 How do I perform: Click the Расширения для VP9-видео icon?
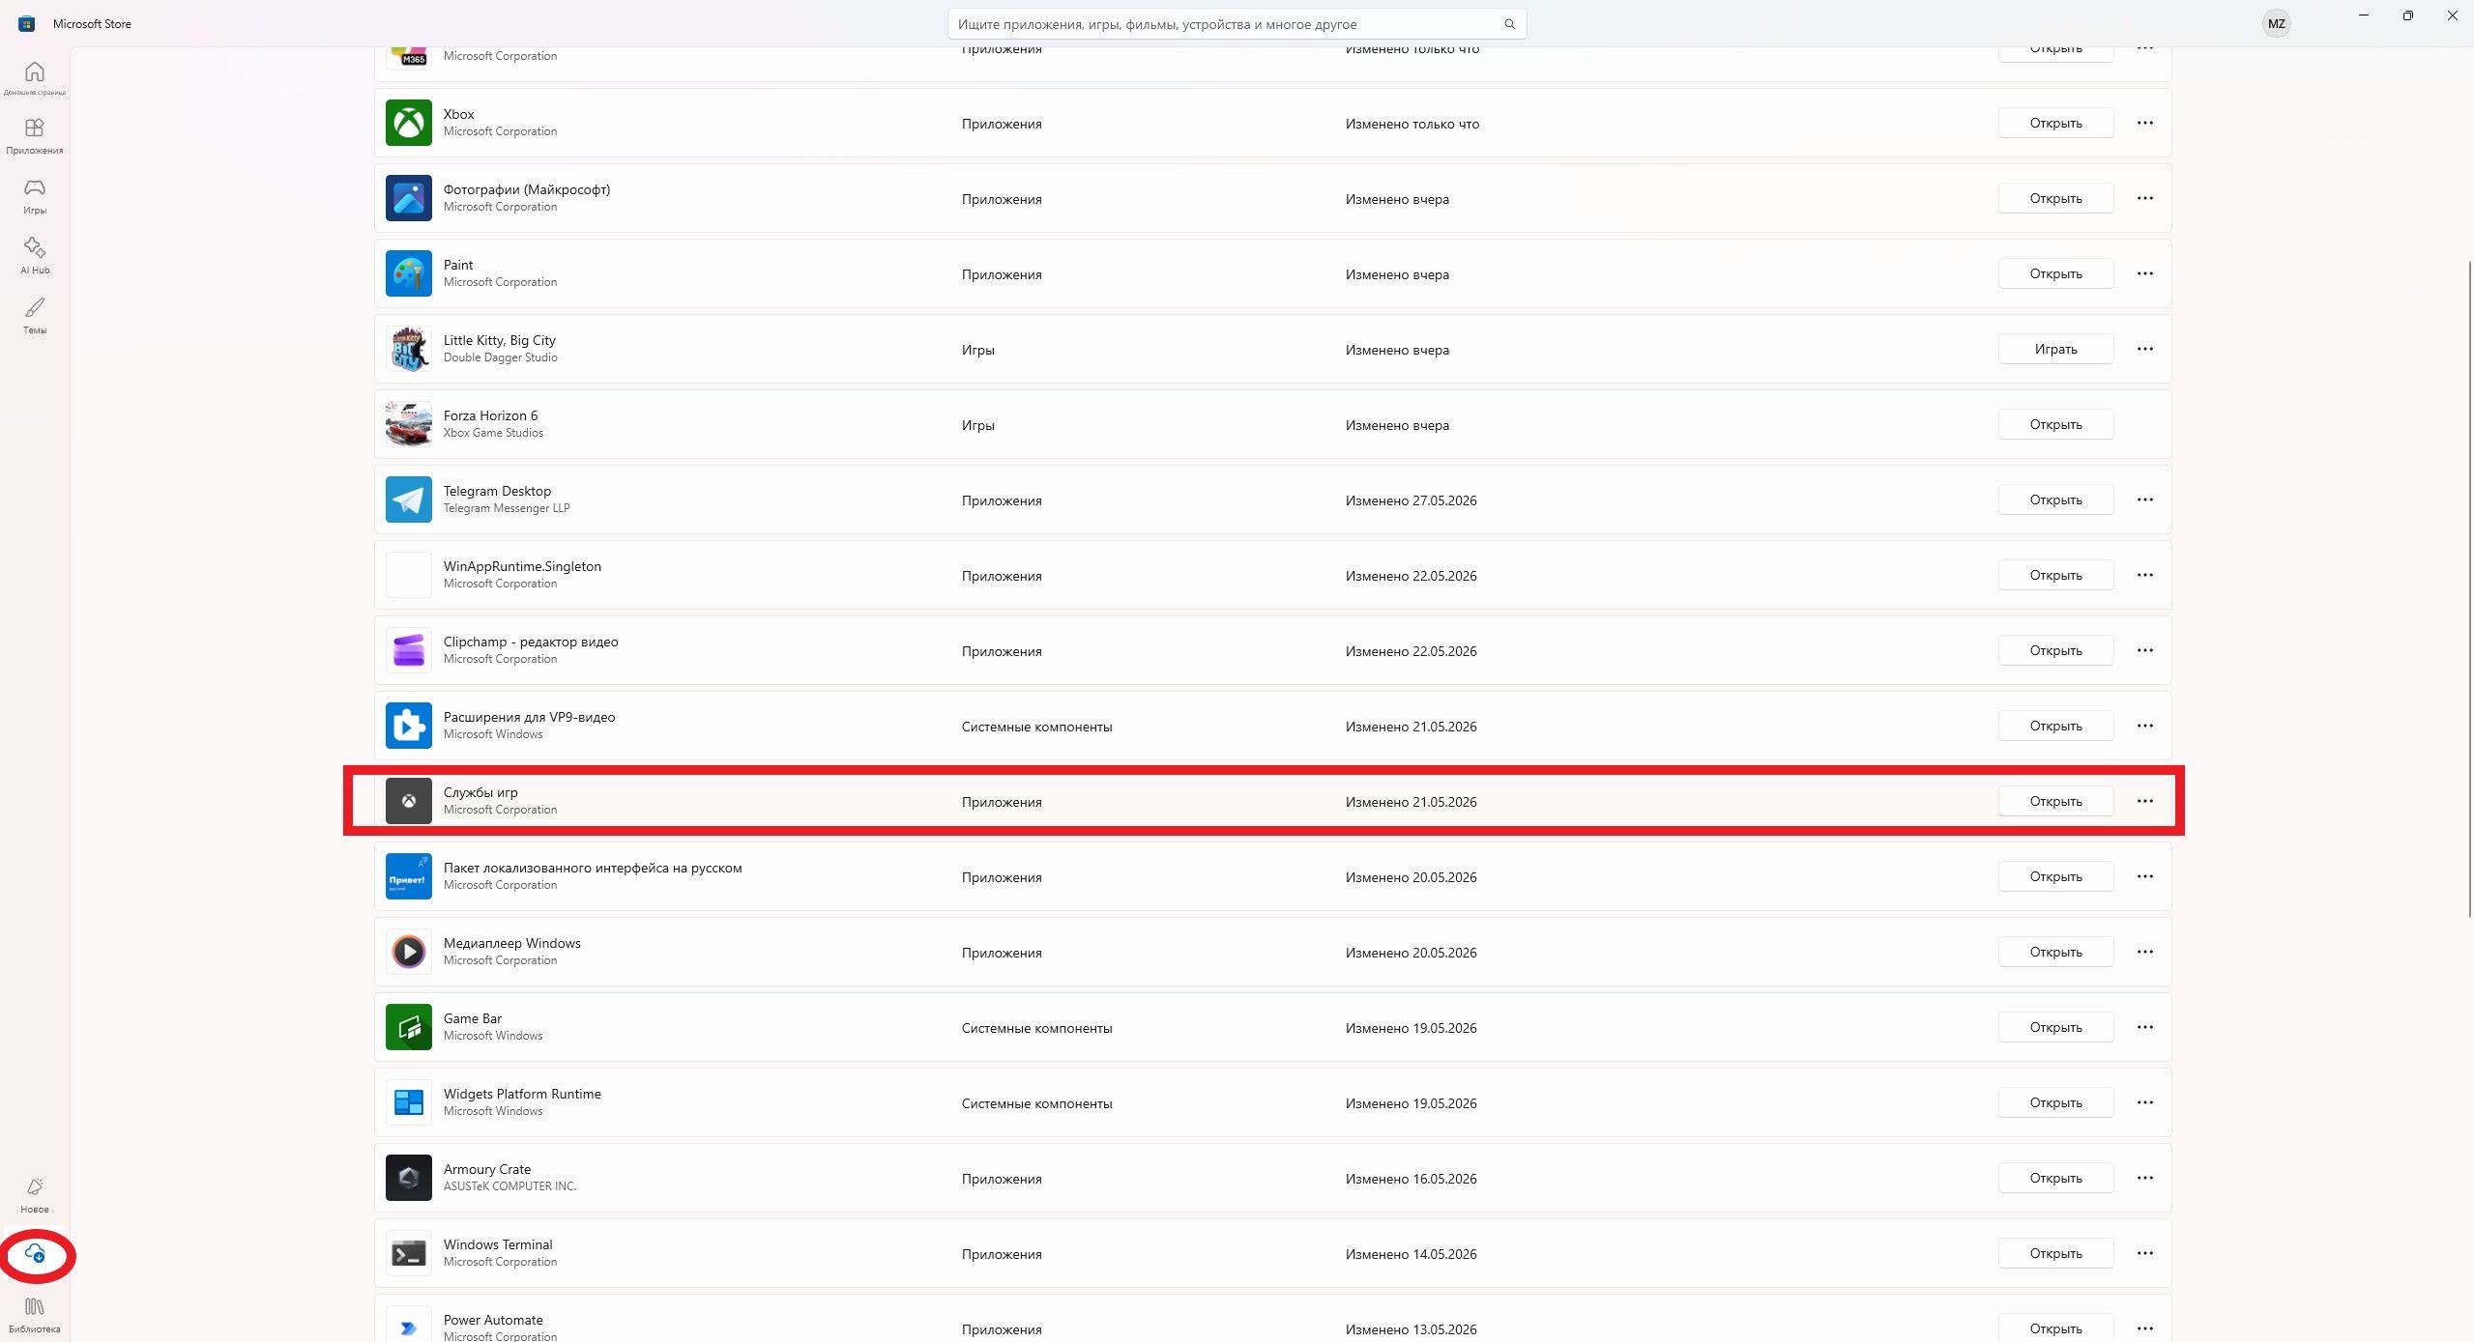tap(409, 726)
